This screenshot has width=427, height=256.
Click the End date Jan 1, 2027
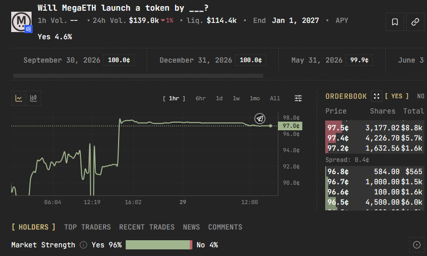295,20
